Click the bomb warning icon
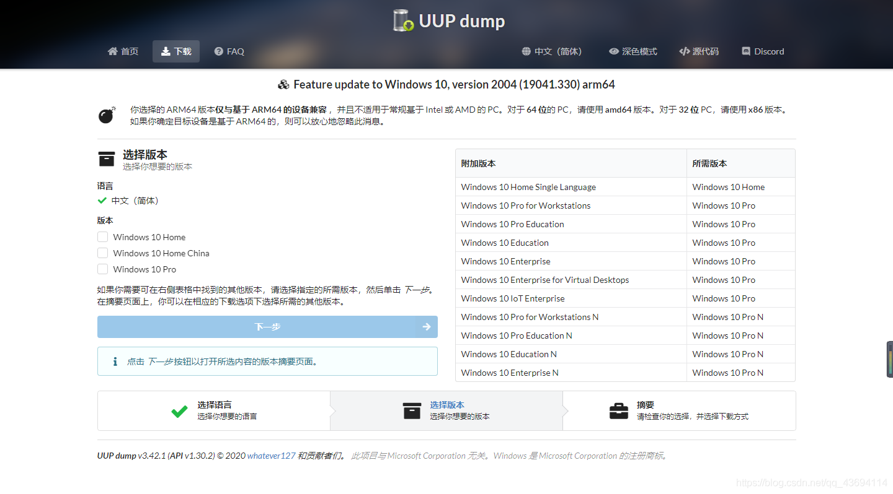The width and height of the screenshot is (893, 494). pyautogui.click(x=107, y=115)
